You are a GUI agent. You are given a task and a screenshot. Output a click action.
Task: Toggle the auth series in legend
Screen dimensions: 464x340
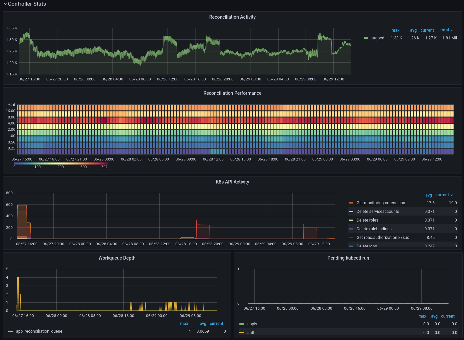[x=251, y=333]
